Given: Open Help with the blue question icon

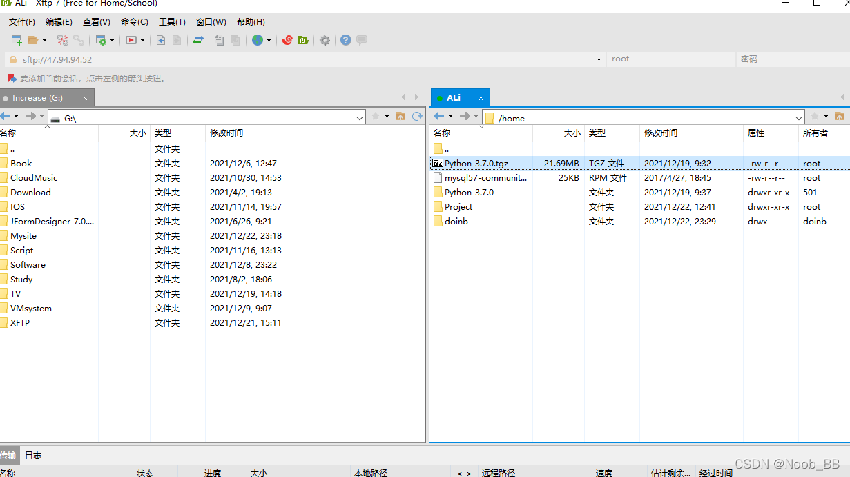Looking at the screenshot, I should click(x=346, y=40).
